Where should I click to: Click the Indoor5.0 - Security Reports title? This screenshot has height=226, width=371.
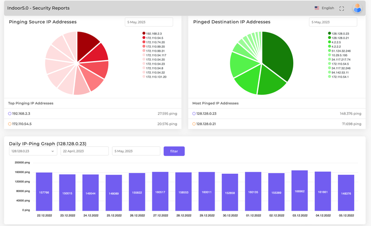tap(38, 8)
